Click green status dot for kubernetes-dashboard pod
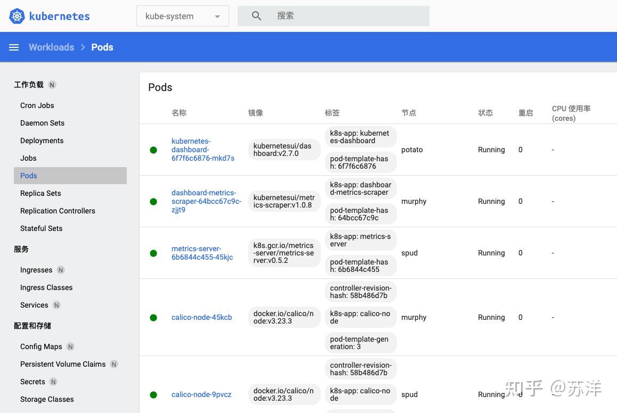This screenshot has height=413, width=617. 153,150
